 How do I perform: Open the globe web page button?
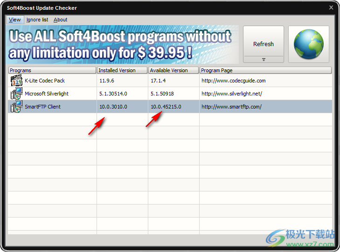point(309,44)
